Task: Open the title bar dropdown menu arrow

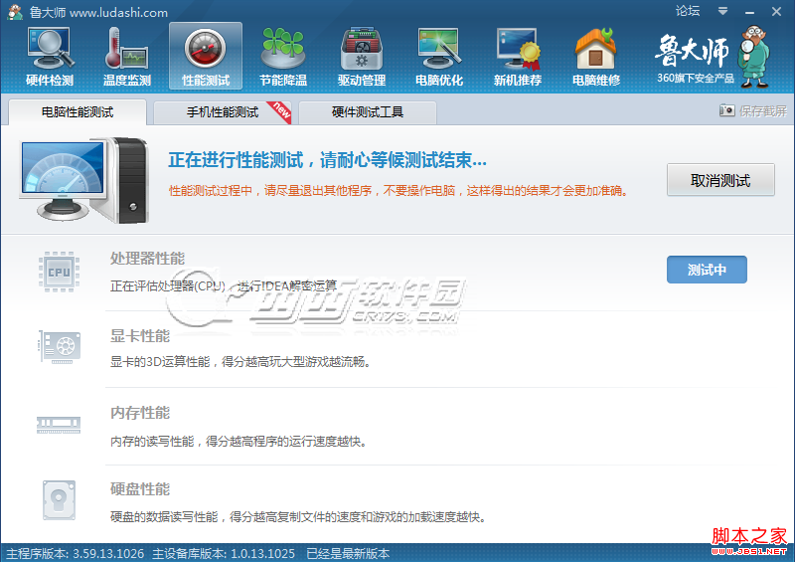Action: 723,11
